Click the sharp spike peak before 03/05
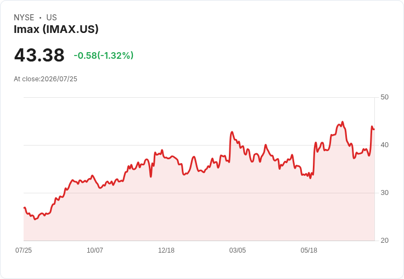The image size is (404, 279). pos(232,132)
